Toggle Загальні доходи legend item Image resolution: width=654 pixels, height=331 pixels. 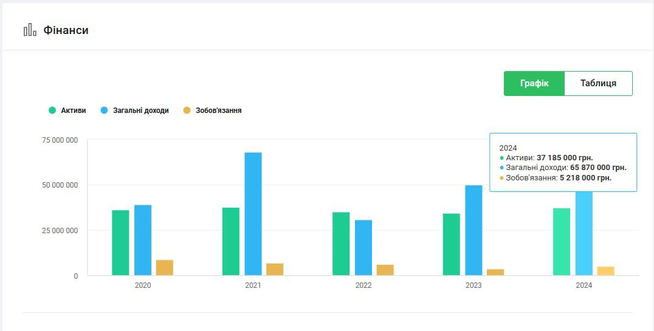135,111
